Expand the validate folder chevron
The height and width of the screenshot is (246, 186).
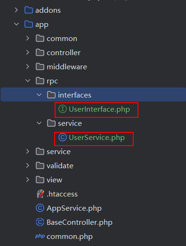pos(28,166)
